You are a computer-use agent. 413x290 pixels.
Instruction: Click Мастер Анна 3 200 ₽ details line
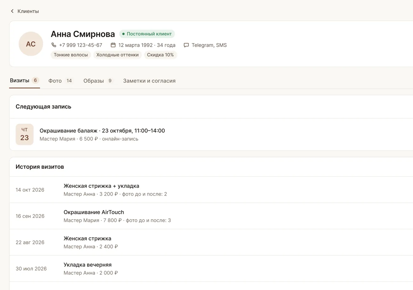coord(115,194)
